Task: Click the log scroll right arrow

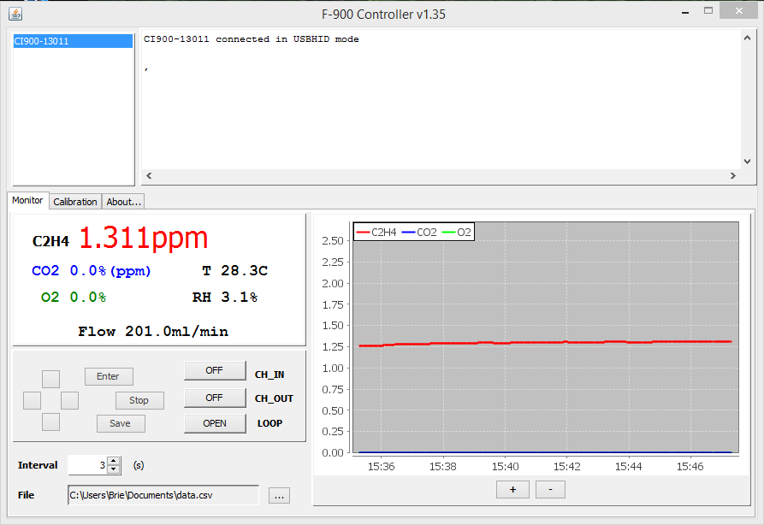Action: click(x=733, y=176)
